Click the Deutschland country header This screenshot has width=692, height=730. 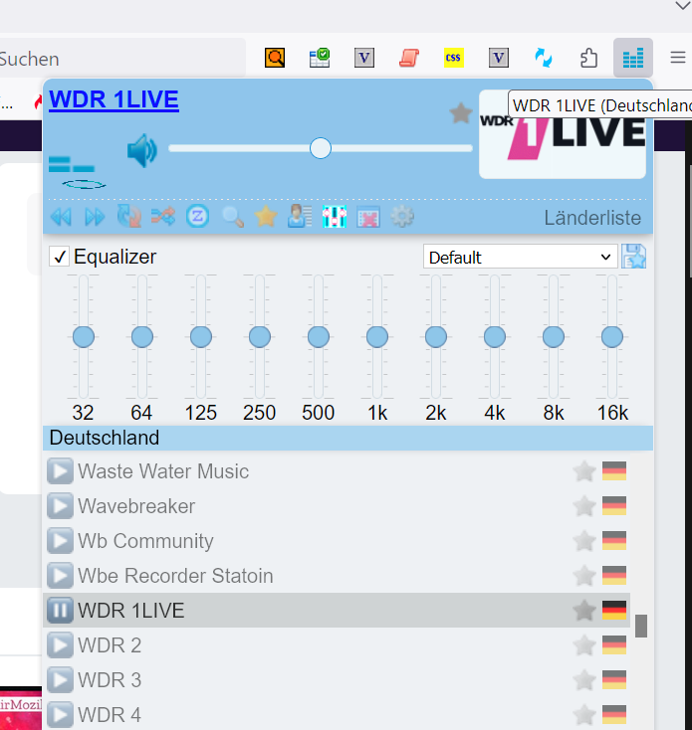click(347, 438)
